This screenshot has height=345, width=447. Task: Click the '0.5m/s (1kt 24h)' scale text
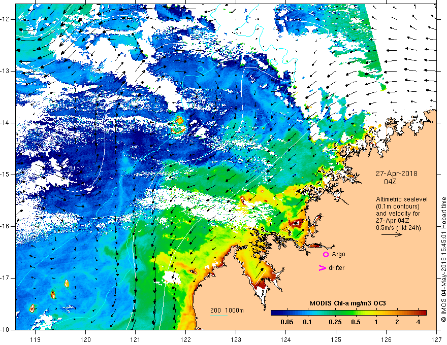point(398,227)
